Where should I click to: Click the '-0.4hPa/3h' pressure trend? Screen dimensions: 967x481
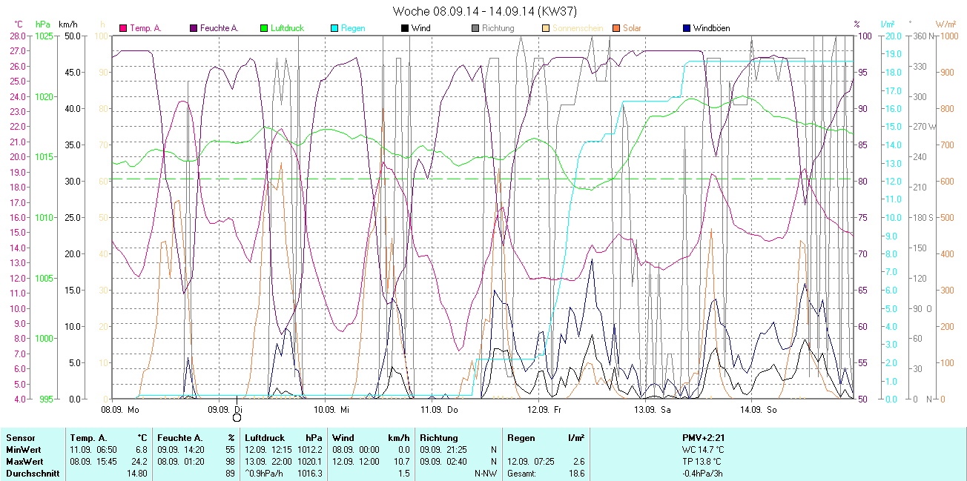click(x=703, y=474)
